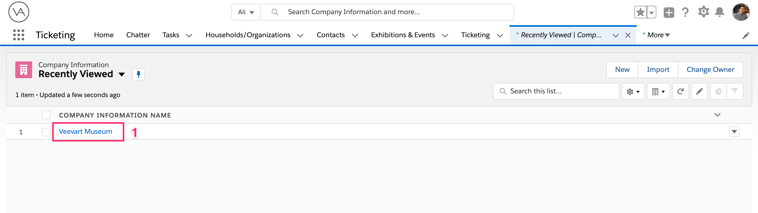Screen dimensions: 758x213
Task: Click the notifications bell icon
Action: tap(720, 12)
